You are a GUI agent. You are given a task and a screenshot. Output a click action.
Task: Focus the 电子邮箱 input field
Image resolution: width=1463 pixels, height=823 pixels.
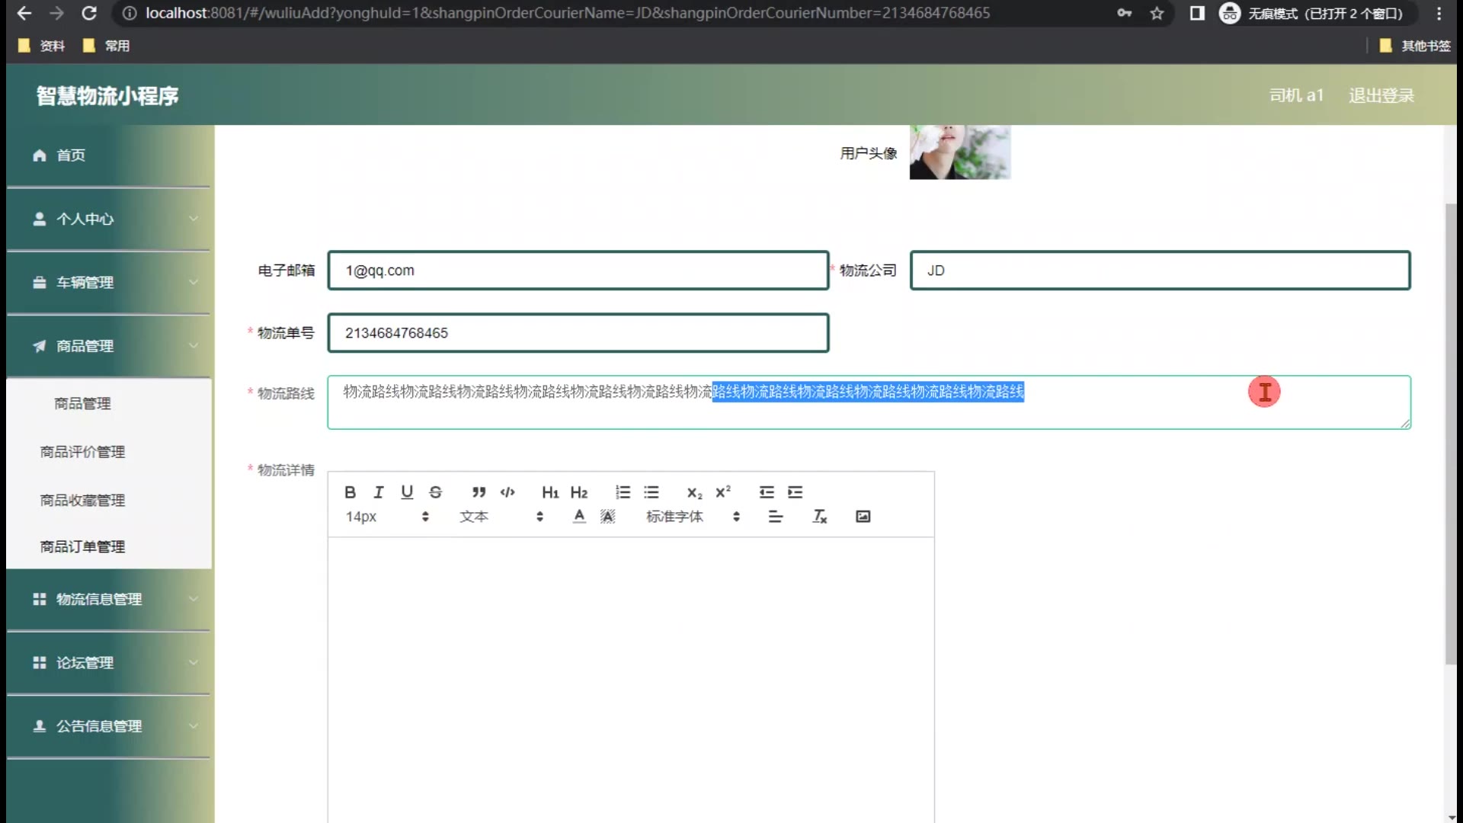[x=578, y=271]
